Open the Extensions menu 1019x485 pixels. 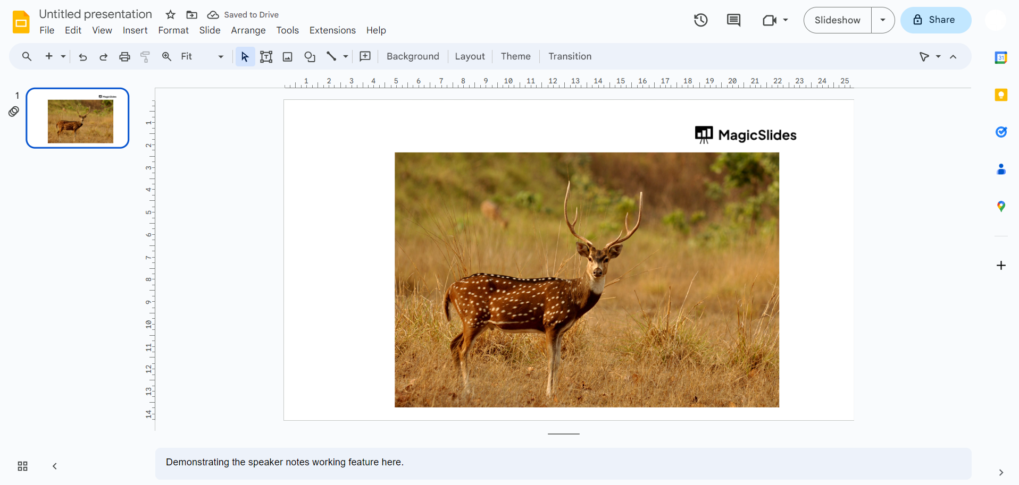332,30
